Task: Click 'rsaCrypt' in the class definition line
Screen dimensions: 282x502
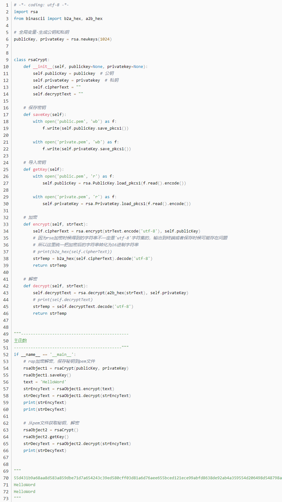Action: 38,60
